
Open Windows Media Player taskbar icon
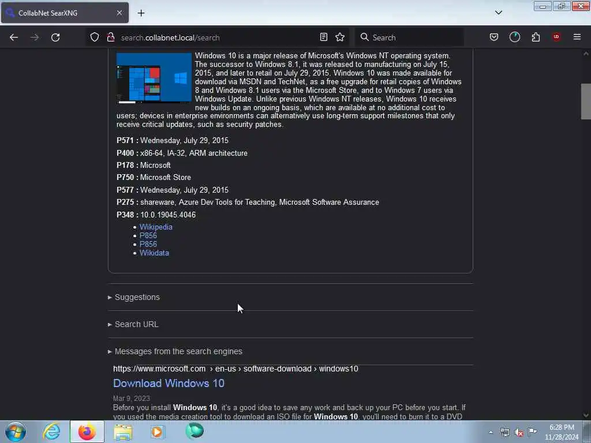click(x=158, y=431)
